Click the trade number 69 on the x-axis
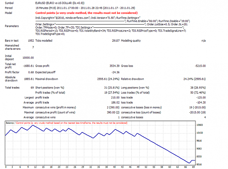 pos(193,167)
